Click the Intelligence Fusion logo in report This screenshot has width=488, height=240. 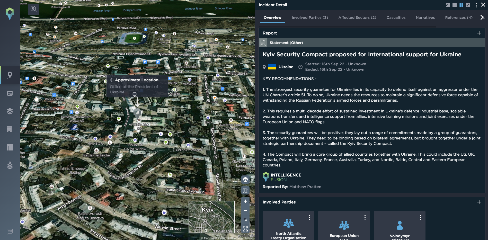(282, 177)
